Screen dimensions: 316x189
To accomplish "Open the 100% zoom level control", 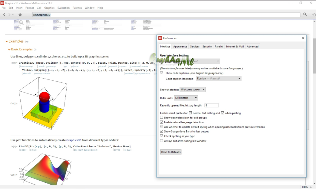I will [x=306, y=187].
